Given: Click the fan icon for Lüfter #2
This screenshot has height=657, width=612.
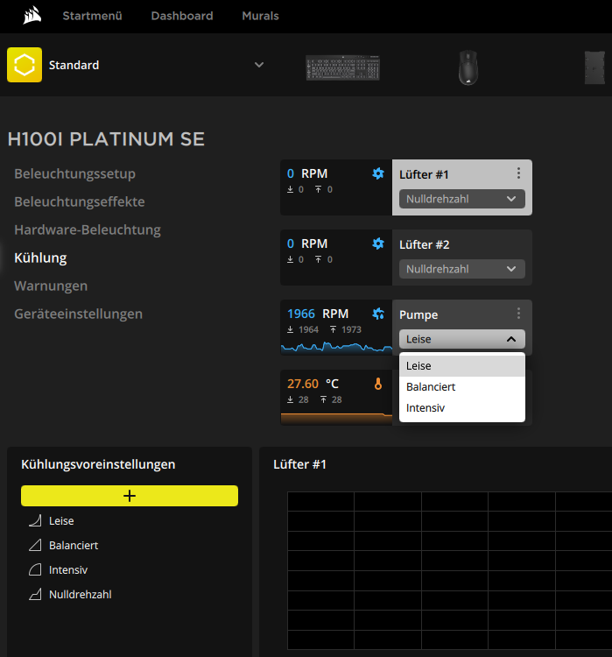Looking at the screenshot, I should 378,244.
